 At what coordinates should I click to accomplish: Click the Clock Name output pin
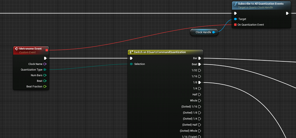tap(45, 64)
